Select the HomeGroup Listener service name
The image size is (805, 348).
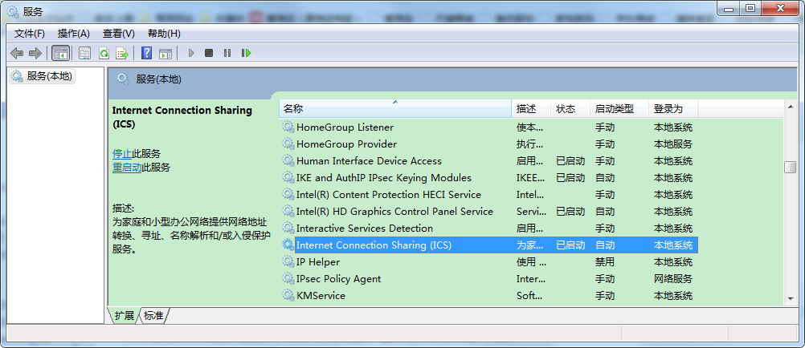[345, 127]
